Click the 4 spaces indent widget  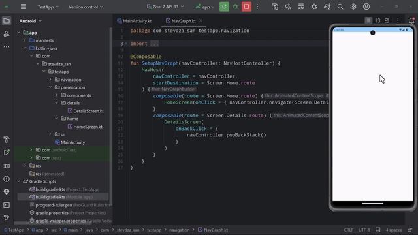(393, 230)
